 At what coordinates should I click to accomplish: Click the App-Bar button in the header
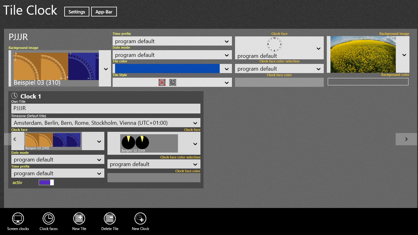[x=104, y=12]
